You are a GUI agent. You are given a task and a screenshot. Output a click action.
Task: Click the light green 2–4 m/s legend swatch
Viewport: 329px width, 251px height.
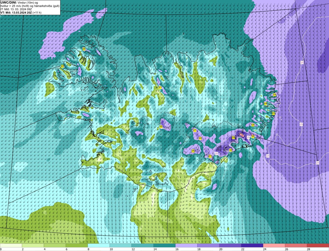click(33, 245)
